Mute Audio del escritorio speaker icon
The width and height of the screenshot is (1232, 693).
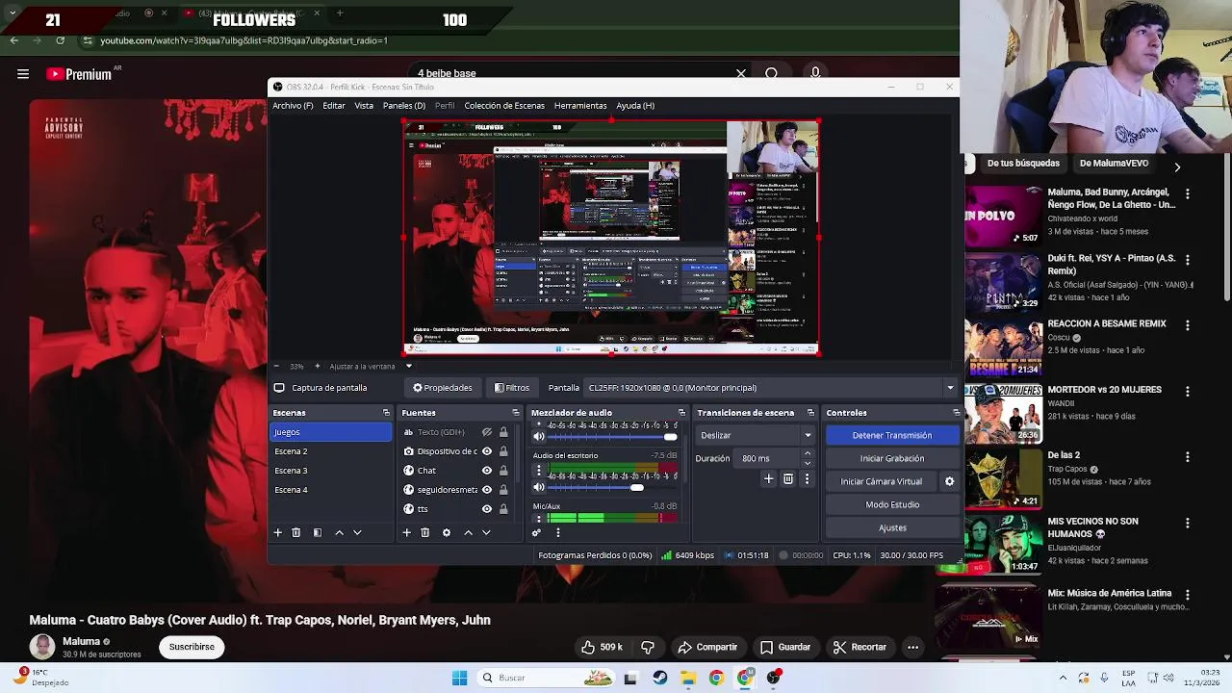[x=539, y=488]
